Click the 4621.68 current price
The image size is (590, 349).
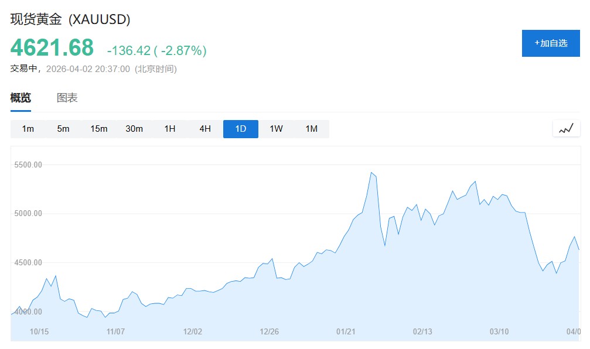pos(52,48)
